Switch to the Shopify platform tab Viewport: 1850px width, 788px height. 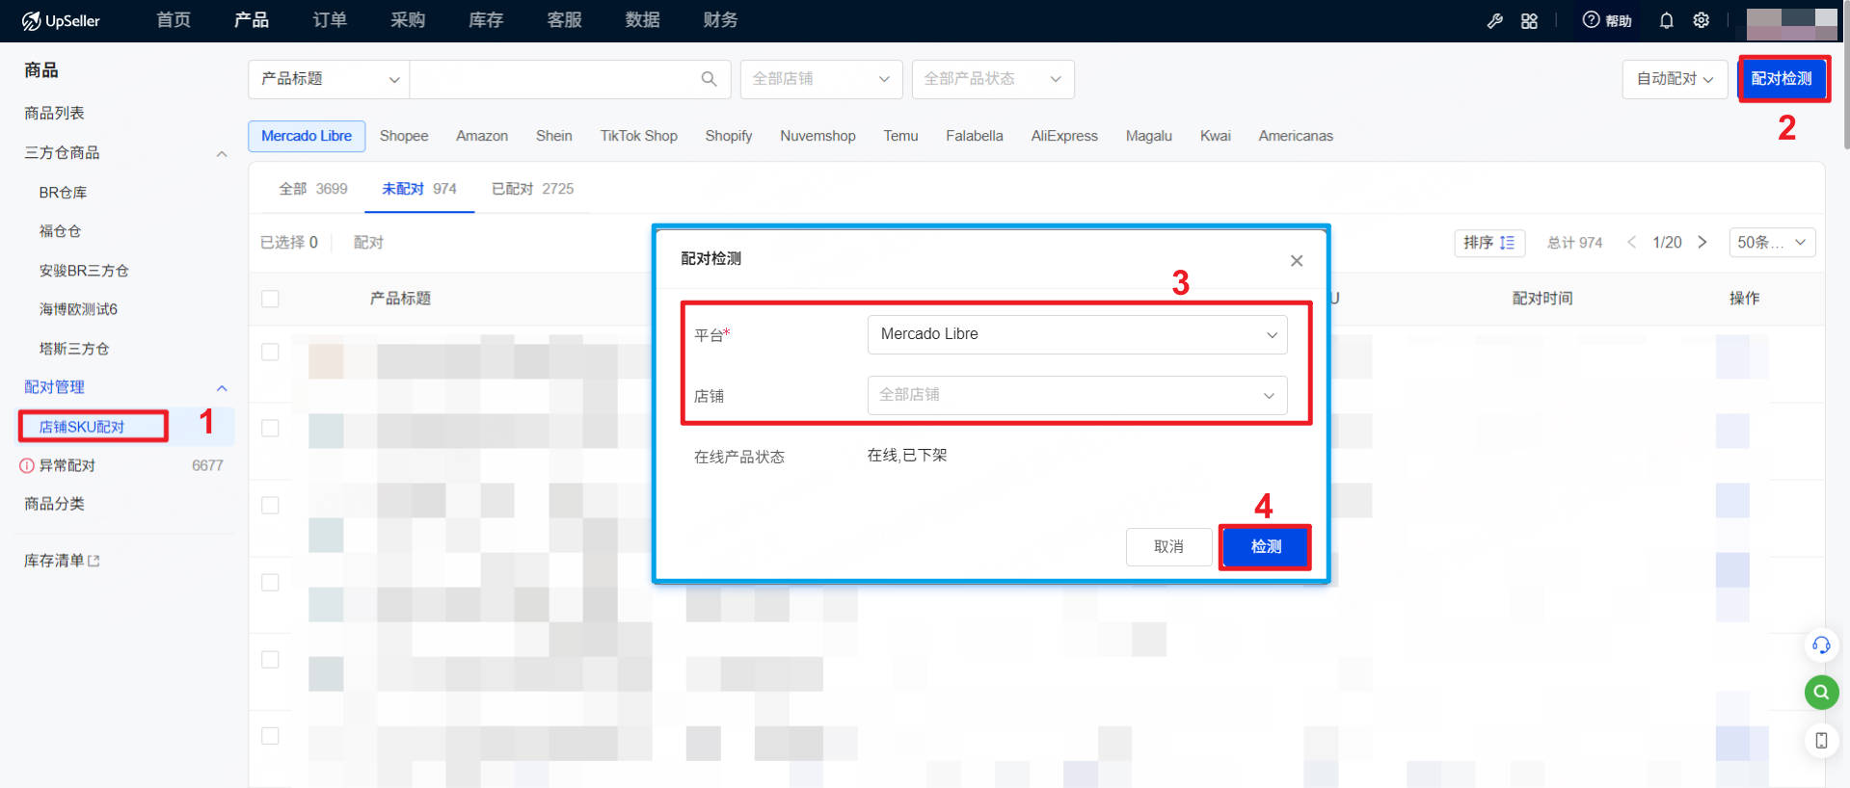click(729, 136)
